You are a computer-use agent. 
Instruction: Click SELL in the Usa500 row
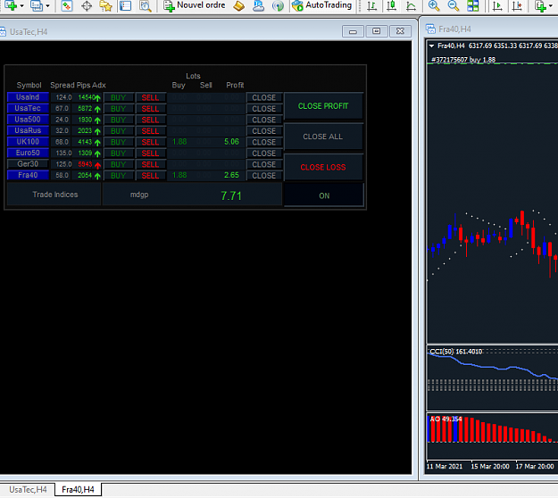[x=151, y=120]
